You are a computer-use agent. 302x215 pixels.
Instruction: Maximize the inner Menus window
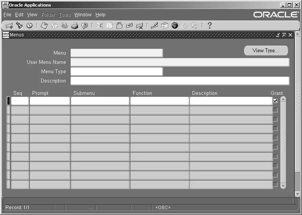(x=284, y=35)
